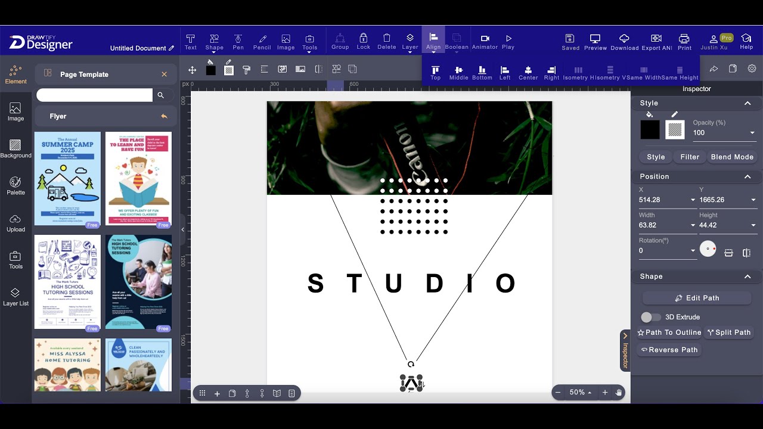This screenshot has height=429, width=763.
Task: Click the Image tool in top toolbar
Action: click(x=286, y=42)
